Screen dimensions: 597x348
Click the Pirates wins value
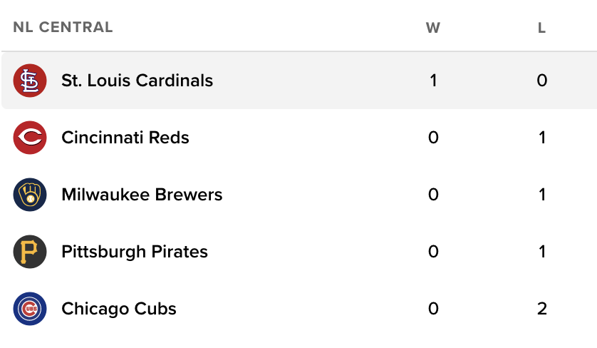(x=433, y=252)
